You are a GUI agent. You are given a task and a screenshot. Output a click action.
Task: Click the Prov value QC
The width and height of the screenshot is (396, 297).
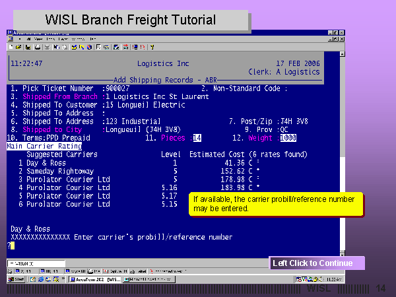(x=284, y=129)
